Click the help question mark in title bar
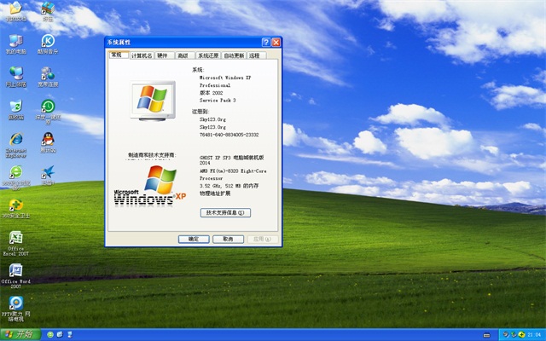546x341 pixels. (266, 42)
